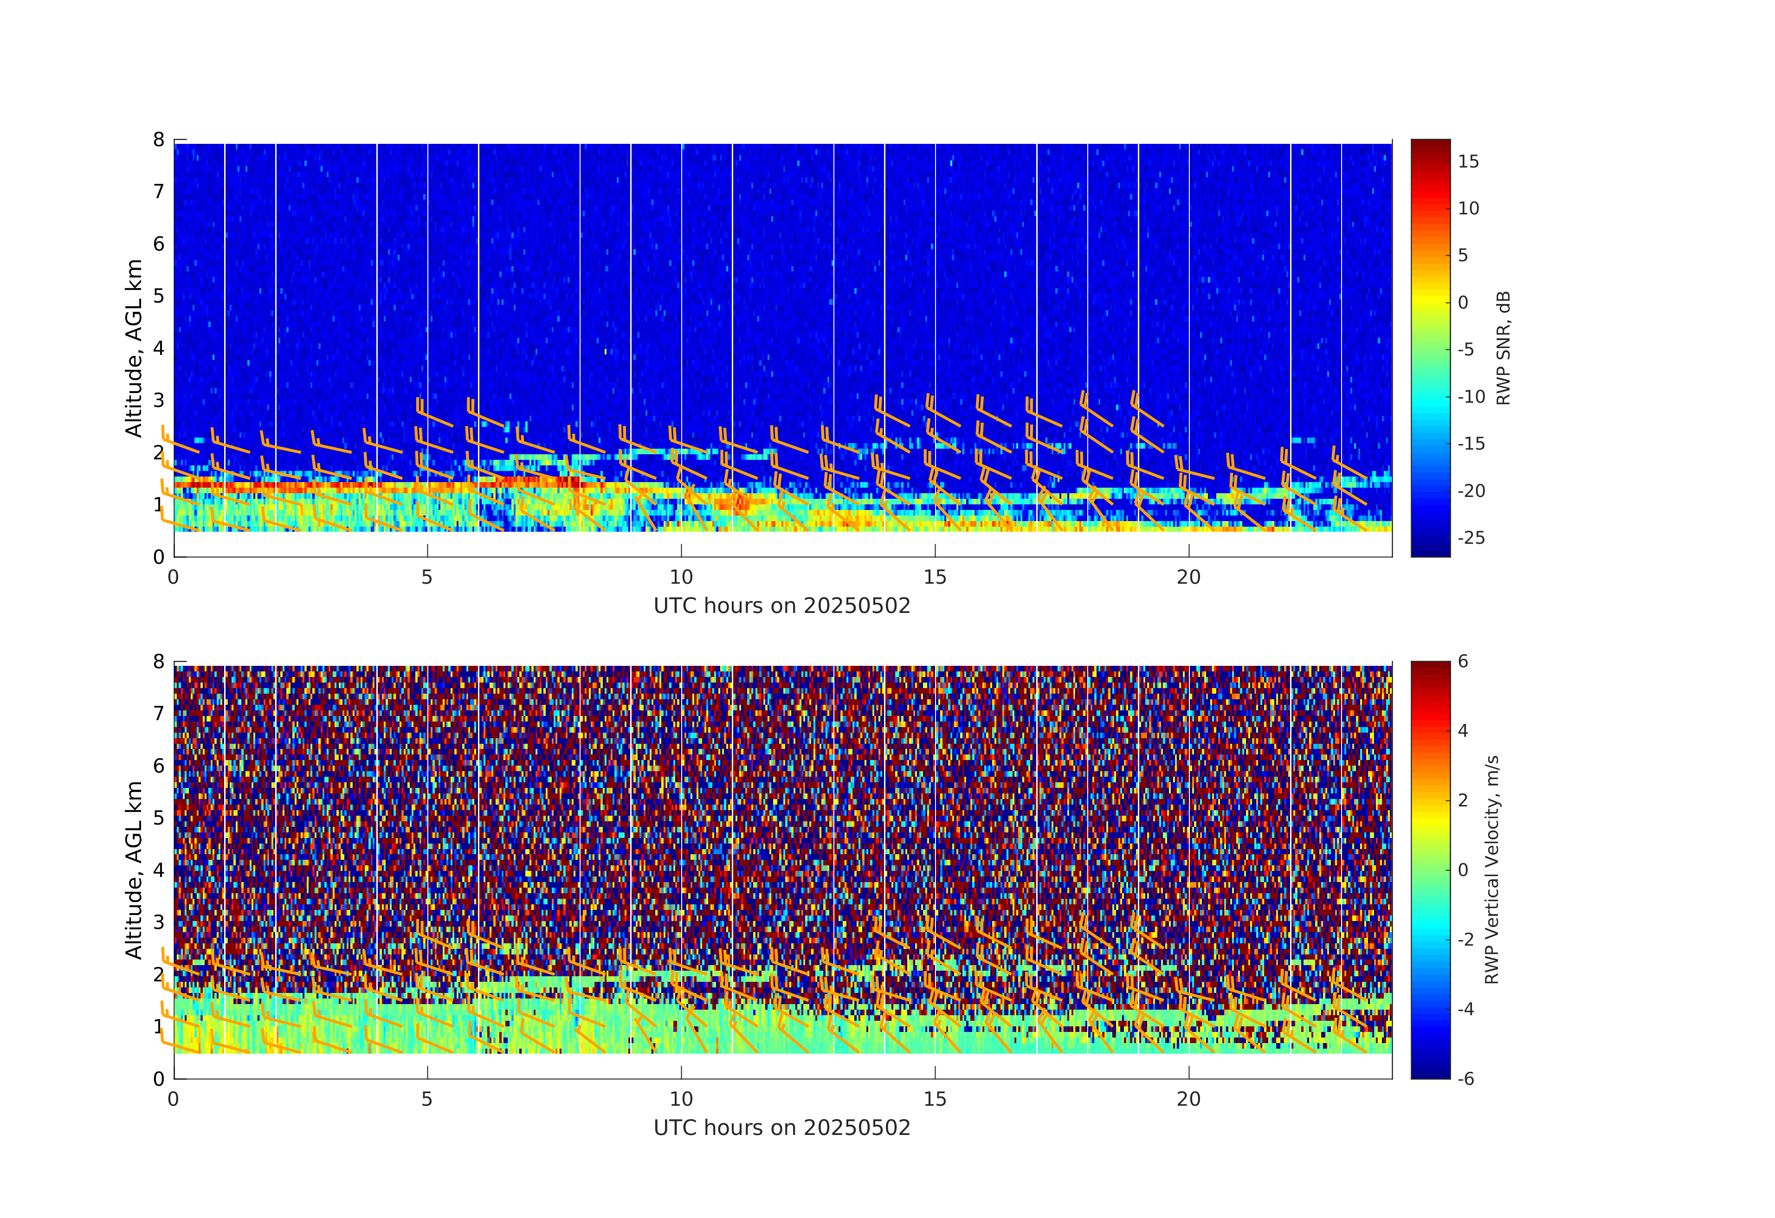The height and width of the screenshot is (1218, 1775).
Task: Click x-axis tick 5 on top plot
Action: (427, 577)
